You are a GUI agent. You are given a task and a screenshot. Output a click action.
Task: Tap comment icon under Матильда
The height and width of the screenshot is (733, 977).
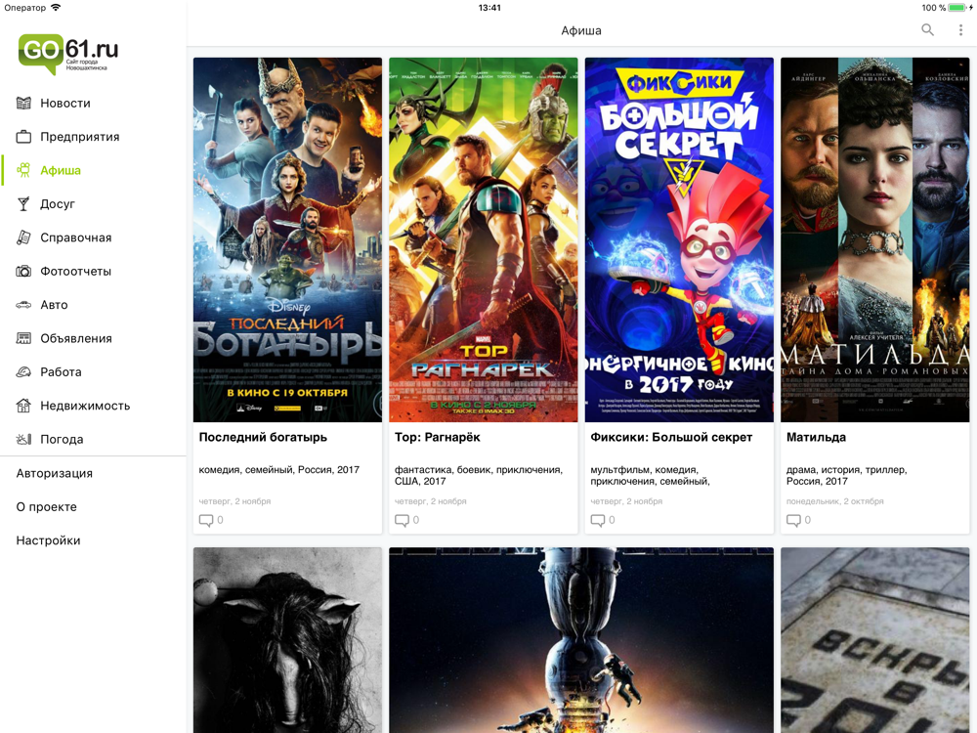(x=793, y=520)
